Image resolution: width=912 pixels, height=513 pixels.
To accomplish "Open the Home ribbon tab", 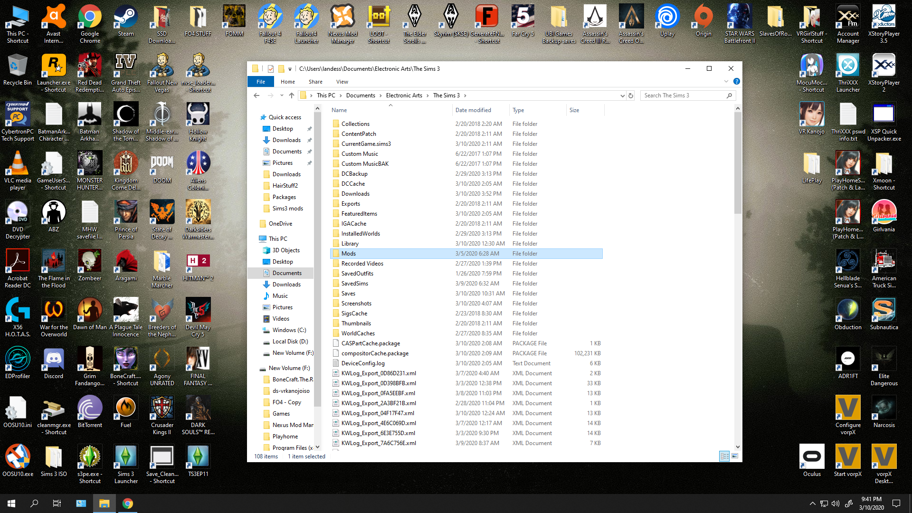I will tap(287, 82).
